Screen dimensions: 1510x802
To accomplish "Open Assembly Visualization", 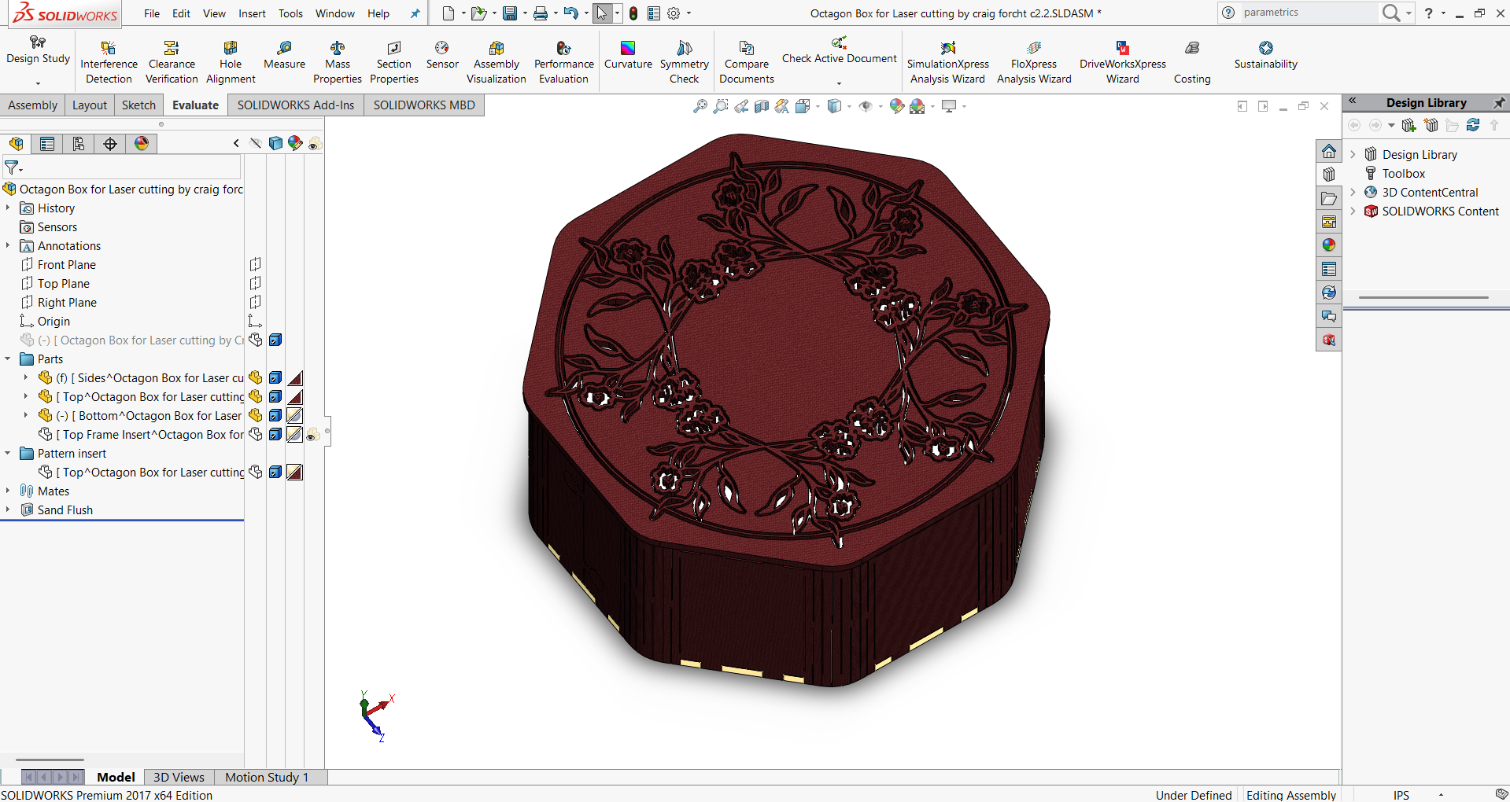I will click(x=496, y=62).
